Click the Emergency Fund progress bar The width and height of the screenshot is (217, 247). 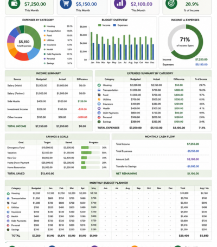(x=91, y=148)
